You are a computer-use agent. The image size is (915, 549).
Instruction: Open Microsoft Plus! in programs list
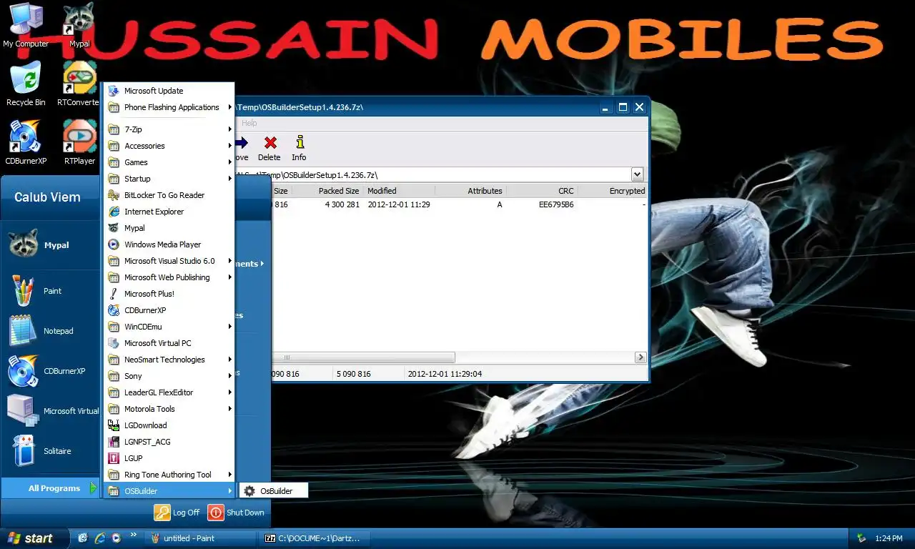tap(169, 294)
